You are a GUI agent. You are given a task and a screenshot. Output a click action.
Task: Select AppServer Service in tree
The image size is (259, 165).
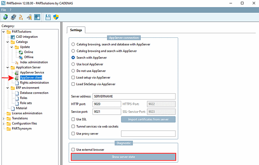pos(32,73)
